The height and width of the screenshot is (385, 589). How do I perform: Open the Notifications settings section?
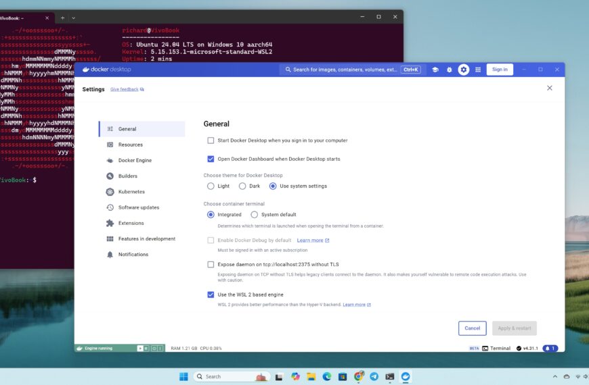(142, 255)
